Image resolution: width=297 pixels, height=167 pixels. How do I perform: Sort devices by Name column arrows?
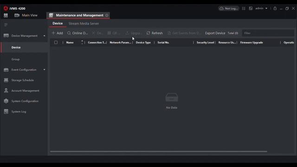tap(82, 42)
